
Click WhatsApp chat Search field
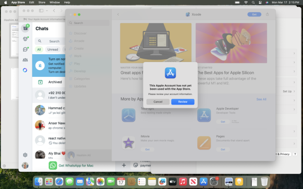[x=50, y=41]
